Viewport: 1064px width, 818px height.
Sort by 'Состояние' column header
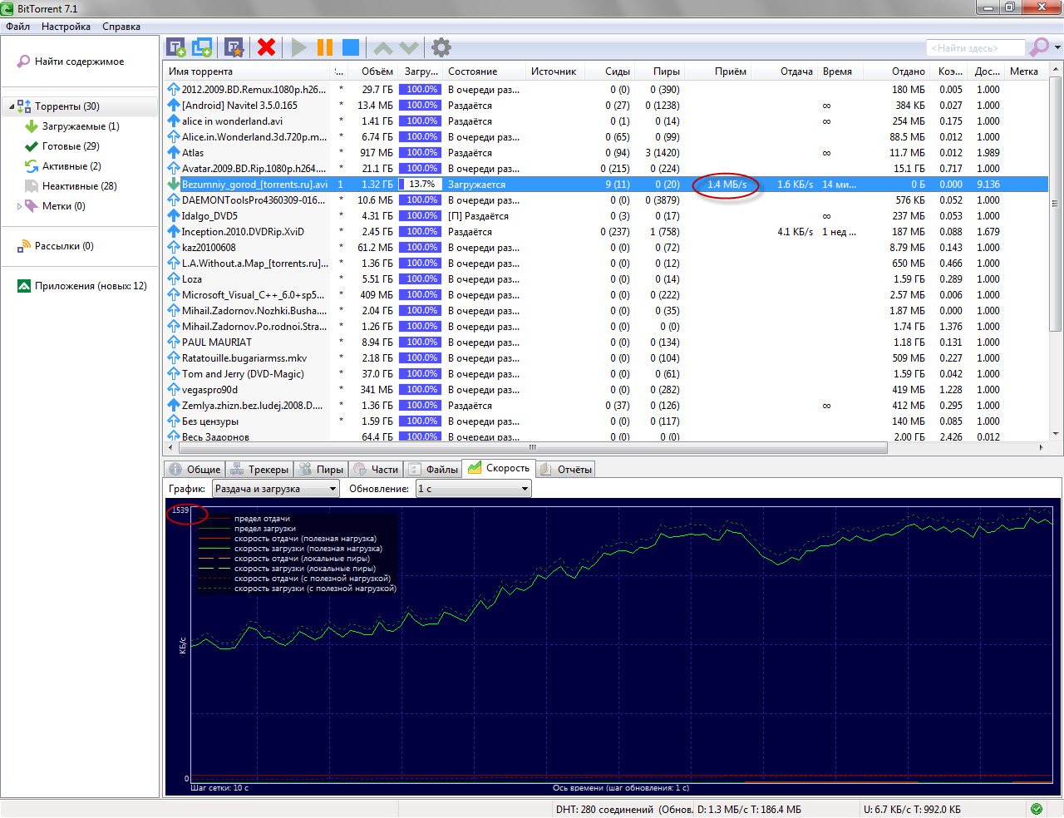point(484,71)
